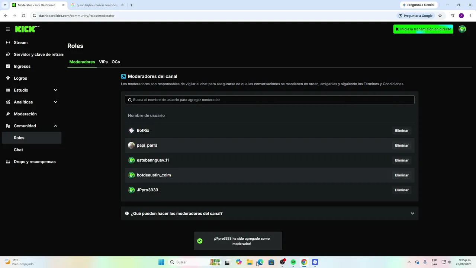
Task: Click the JPpro3333 avatar
Action: tap(131, 190)
